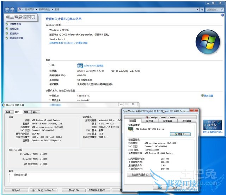Switch to the 输入 tab in DirectX tool

[35, 112]
